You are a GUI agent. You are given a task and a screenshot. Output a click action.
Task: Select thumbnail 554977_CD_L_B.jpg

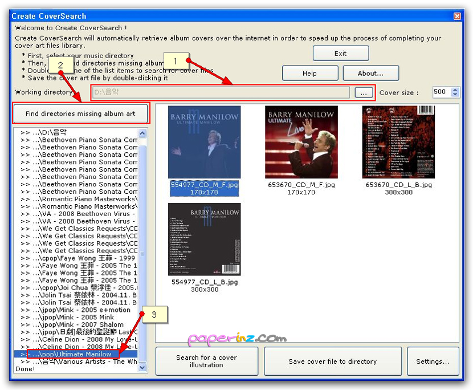[x=204, y=239]
